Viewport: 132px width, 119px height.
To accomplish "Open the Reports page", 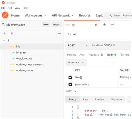I will point(85,15).
